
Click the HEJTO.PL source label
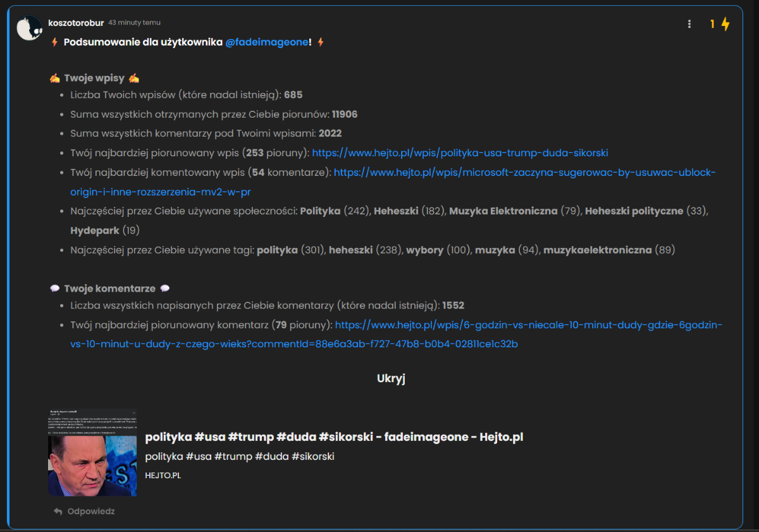(163, 475)
